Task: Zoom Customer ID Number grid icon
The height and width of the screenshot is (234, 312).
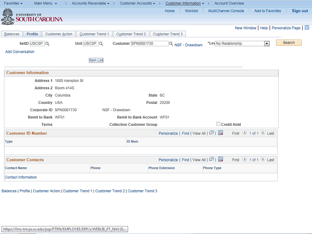Action: 212,133
